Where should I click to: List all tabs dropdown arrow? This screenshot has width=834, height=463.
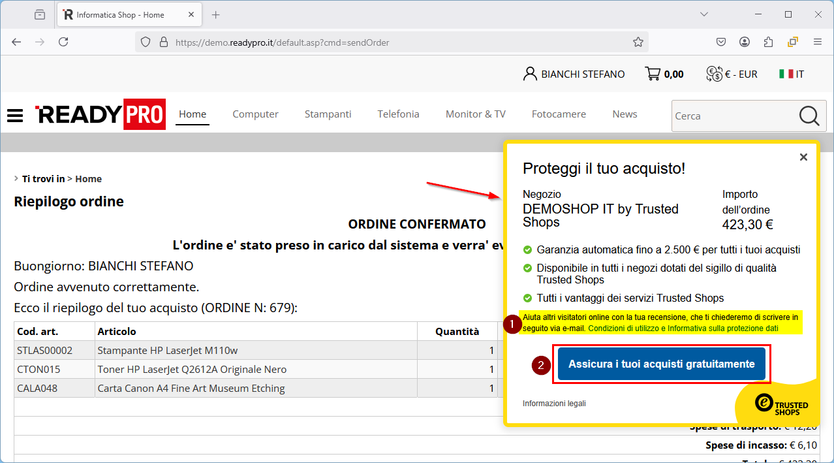704,14
